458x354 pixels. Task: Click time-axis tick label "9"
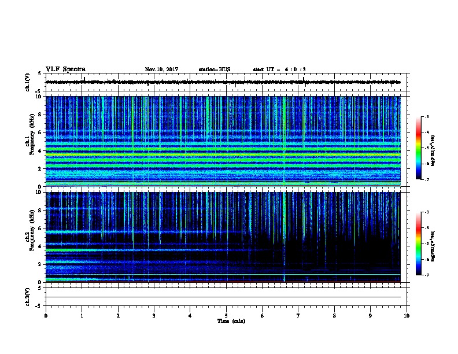(x=370, y=316)
